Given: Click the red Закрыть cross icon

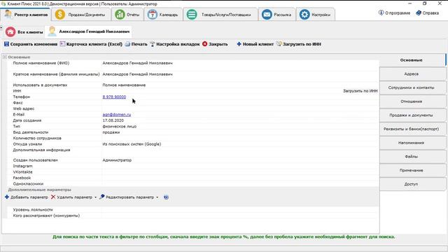Looking at the screenshot, I should (x=205, y=44).
